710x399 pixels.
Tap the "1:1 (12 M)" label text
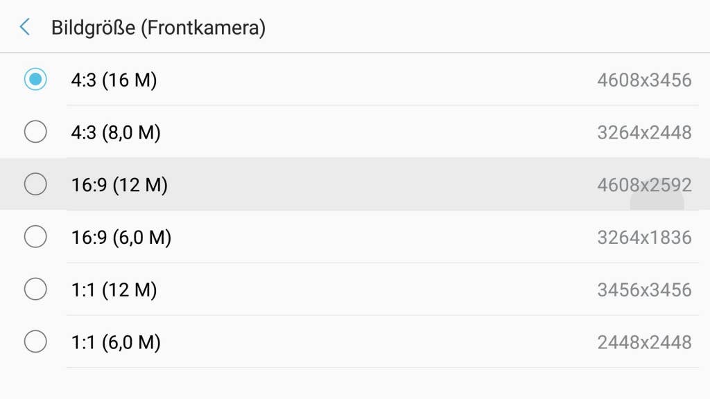pos(114,290)
